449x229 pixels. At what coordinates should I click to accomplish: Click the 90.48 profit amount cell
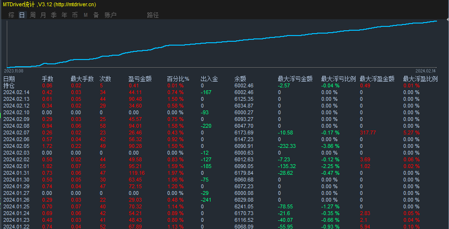pyautogui.click(x=135, y=99)
